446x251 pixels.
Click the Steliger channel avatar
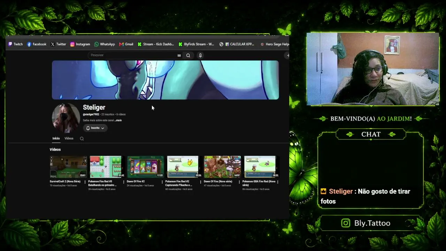click(66, 118)
